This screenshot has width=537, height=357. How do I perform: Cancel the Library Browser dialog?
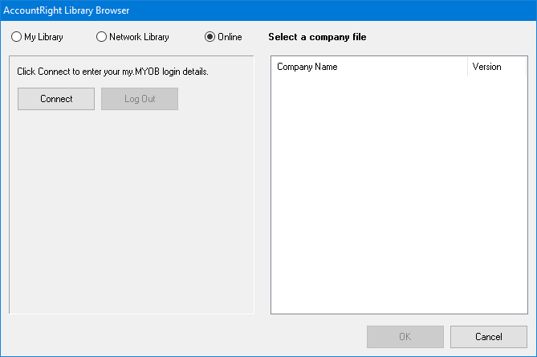pos(489,336)
